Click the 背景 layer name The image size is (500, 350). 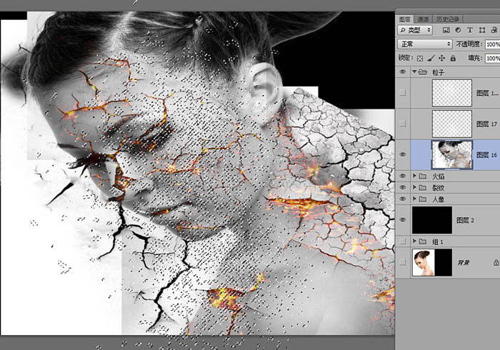click(x=463, y=263)
